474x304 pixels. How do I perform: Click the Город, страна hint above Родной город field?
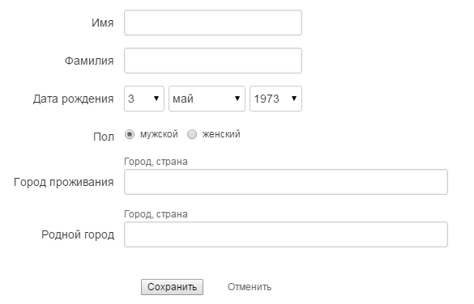pyautogui.click(x=156, y=214)
